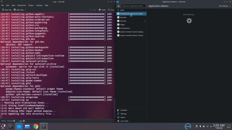Click the Discover app icon in the title bar

pos(117,2)
